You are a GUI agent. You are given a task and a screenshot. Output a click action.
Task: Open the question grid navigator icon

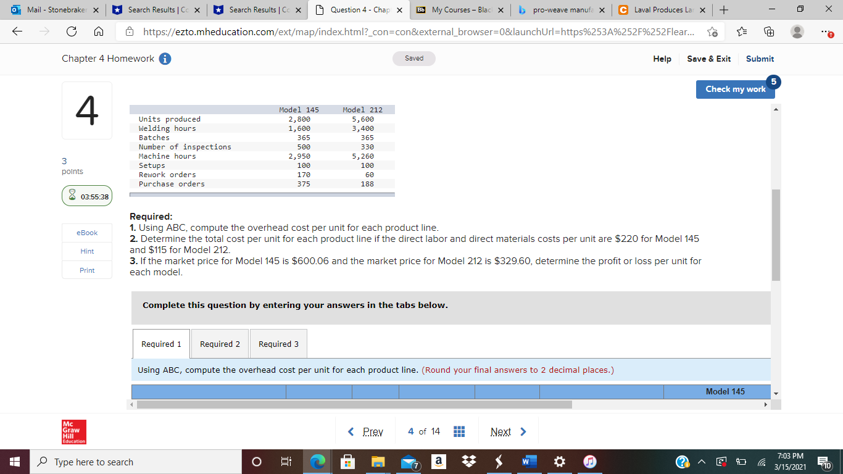(x=459, y=431)
